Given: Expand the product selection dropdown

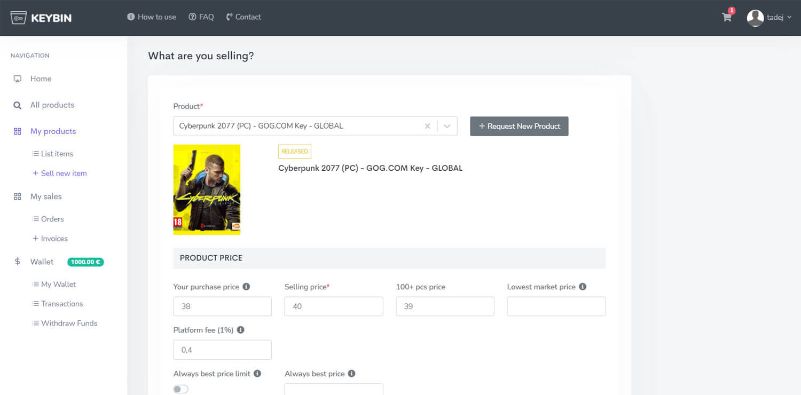Looking at the screenshot, I should coord(447,125).
